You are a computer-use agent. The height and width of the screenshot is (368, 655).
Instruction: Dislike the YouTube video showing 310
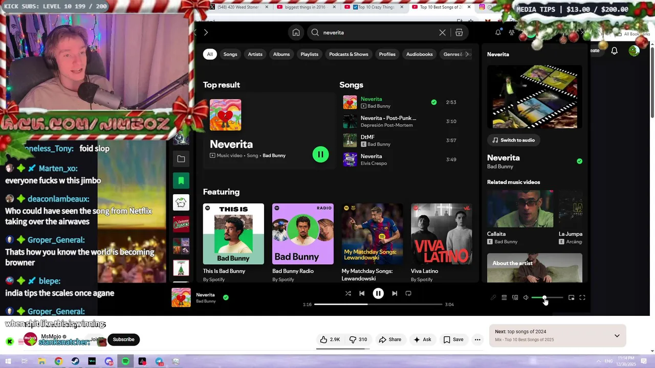coord(358,339)
